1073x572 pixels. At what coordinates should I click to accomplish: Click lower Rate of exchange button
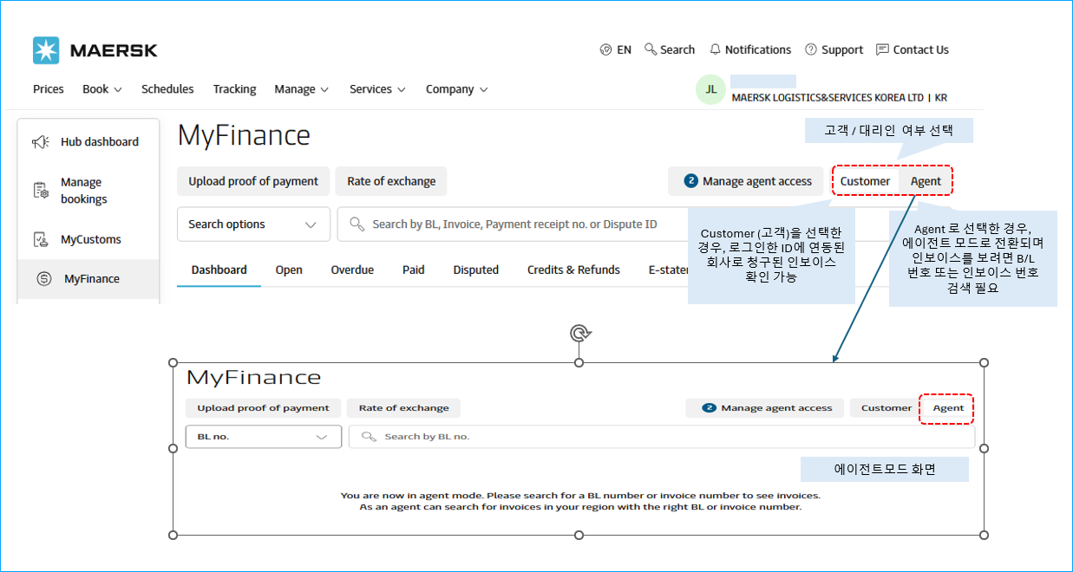(x=403, y=408)
